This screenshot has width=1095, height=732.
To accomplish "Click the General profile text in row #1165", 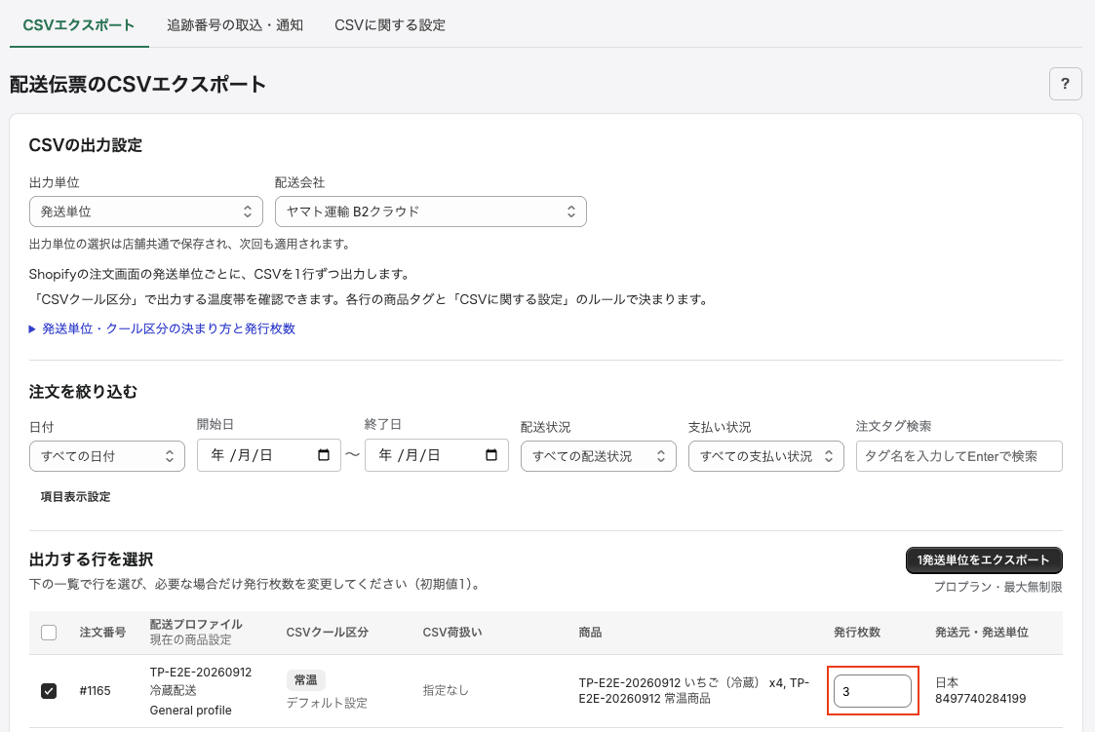I will 191,711.
